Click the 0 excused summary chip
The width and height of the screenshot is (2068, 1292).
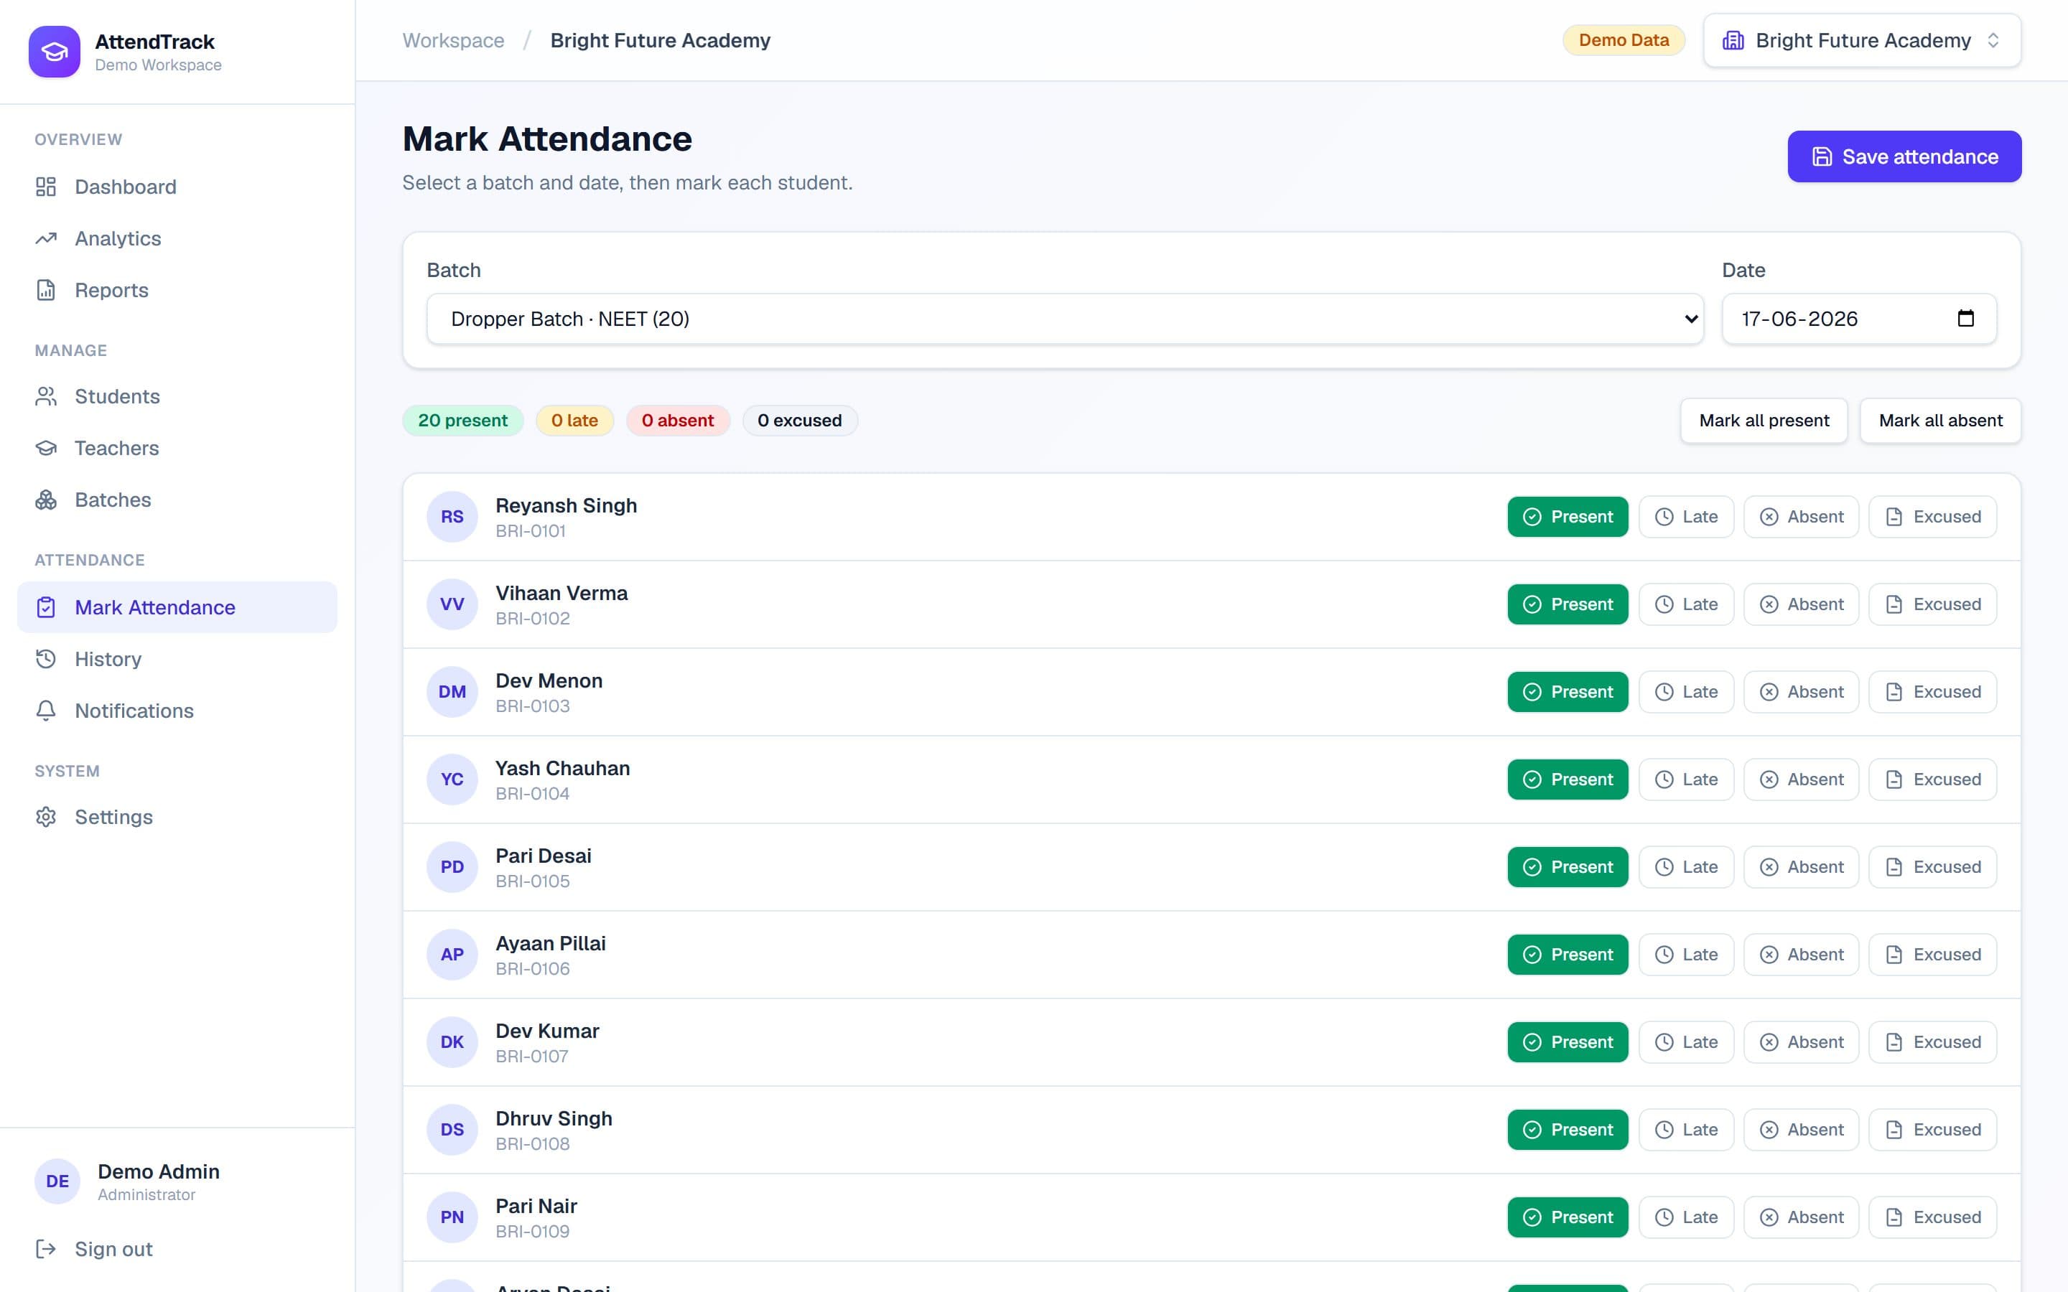click(x=799, y=421)
